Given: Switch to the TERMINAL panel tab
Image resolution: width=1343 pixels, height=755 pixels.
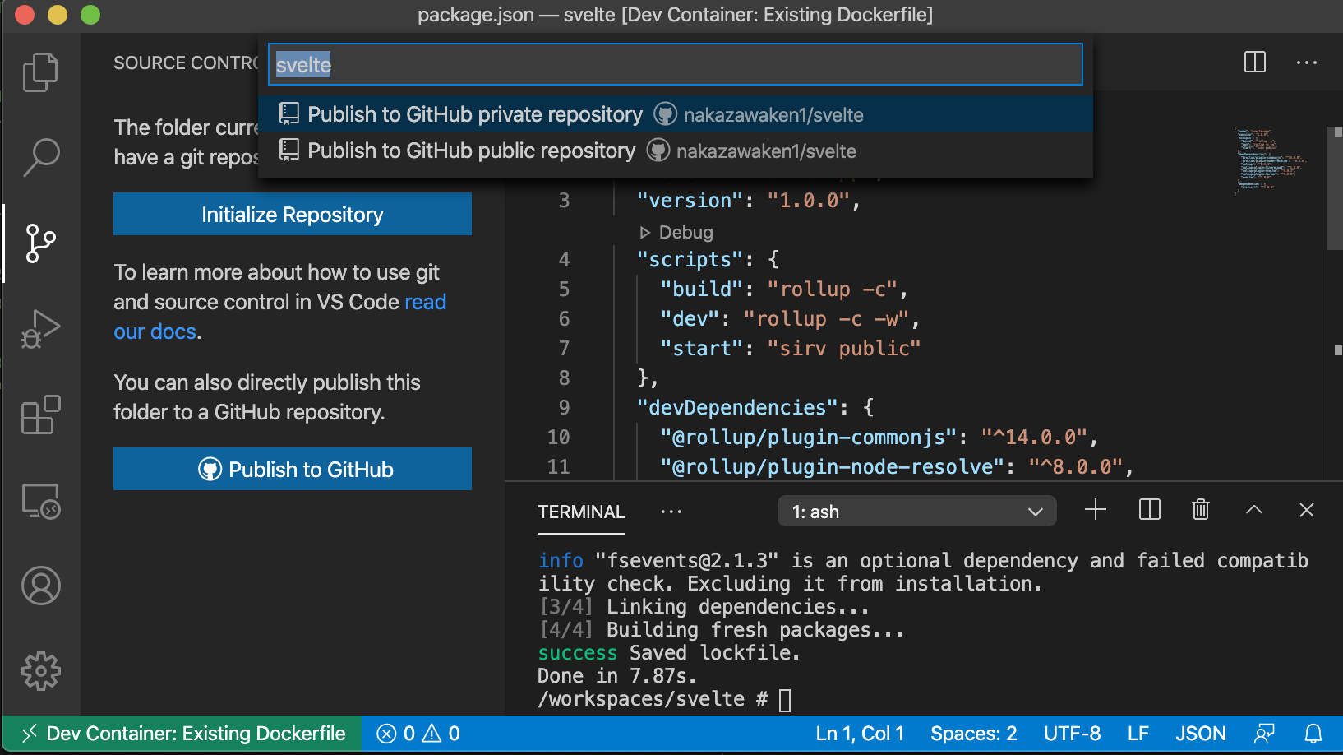Looking at the screenshot, I should 581,512.
